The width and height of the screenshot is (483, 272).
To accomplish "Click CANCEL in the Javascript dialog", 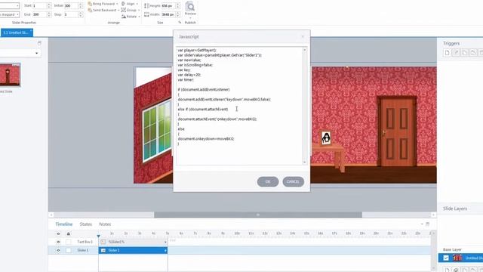I will tap(293, 181).
